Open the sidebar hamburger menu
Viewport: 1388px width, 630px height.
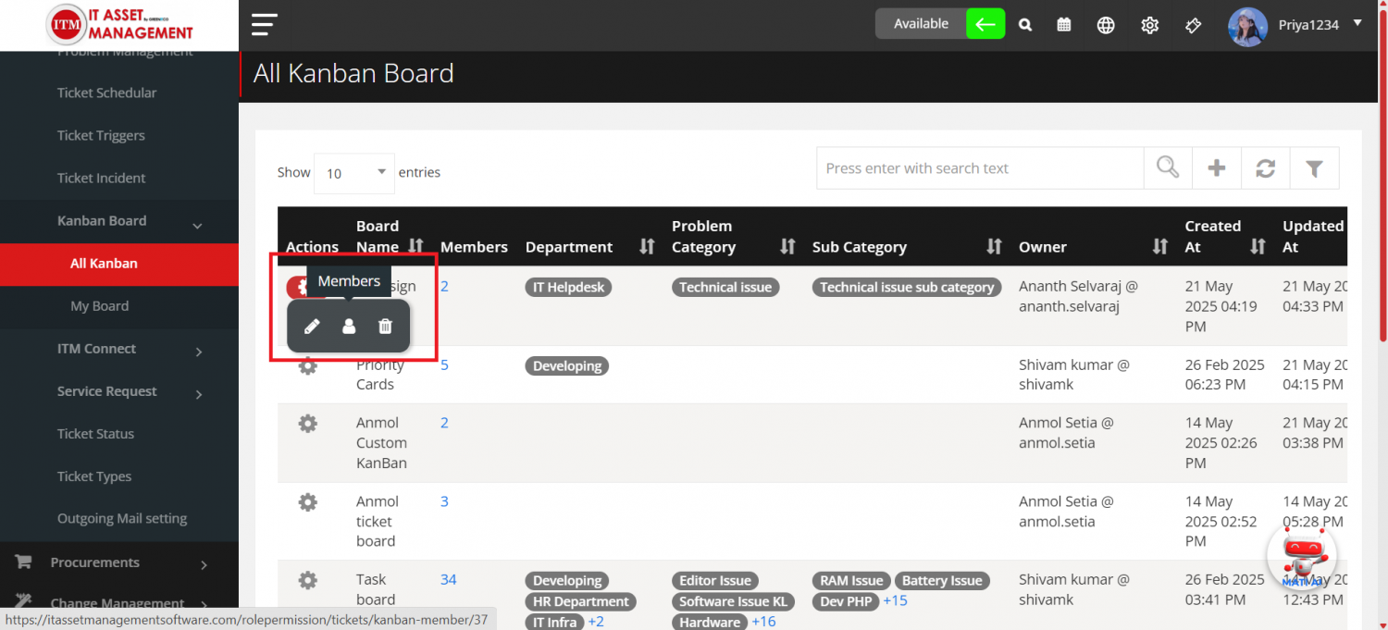pos(264,25)
